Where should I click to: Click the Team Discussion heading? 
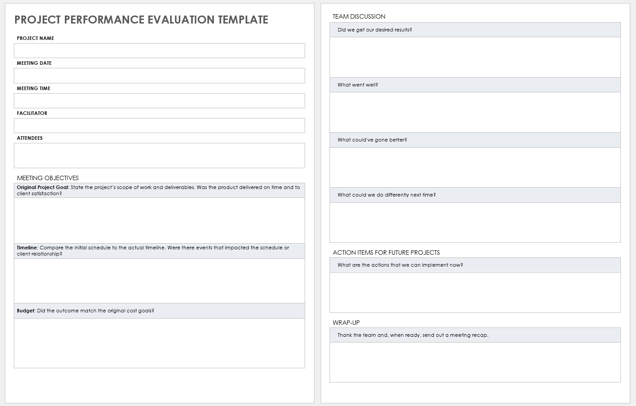359,16
